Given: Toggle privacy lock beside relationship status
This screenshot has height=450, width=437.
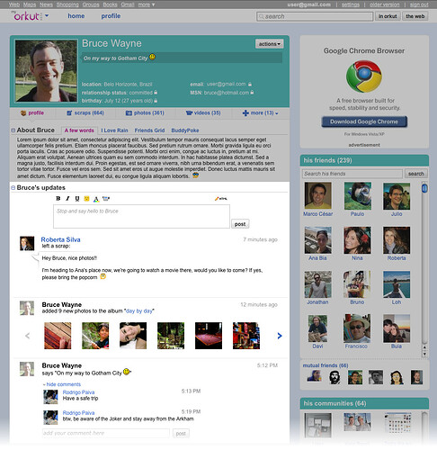Looking at the screenshot, I should (156, 93).
